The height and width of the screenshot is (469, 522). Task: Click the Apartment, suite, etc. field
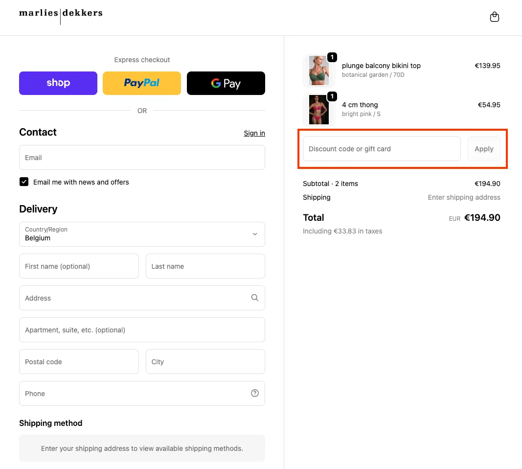pos(142,330)
